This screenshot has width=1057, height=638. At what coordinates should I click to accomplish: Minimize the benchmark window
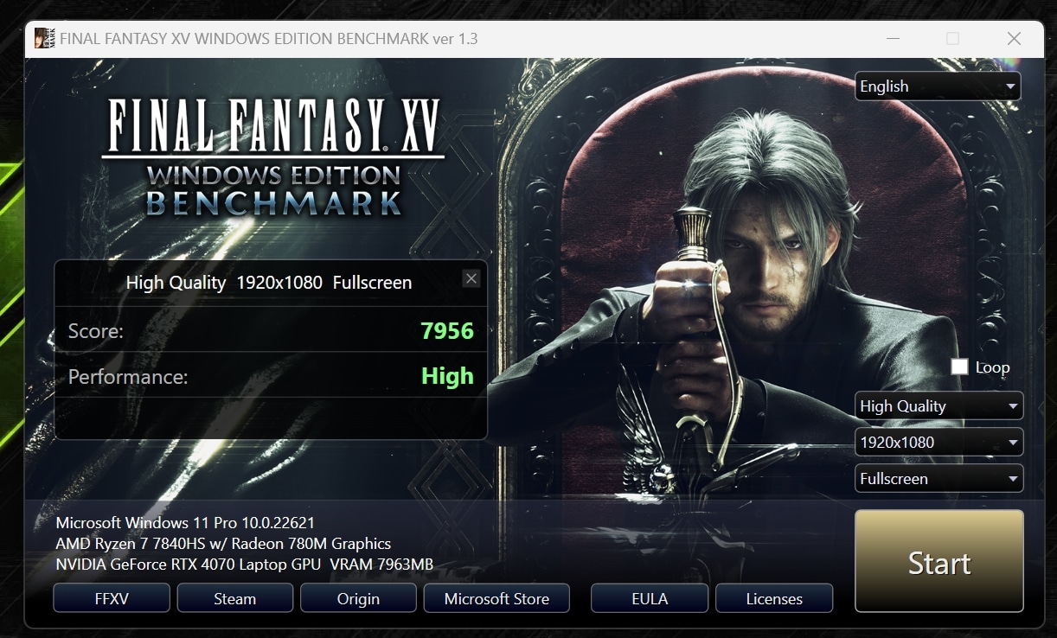pyautogui.click(x=891, y=39)
